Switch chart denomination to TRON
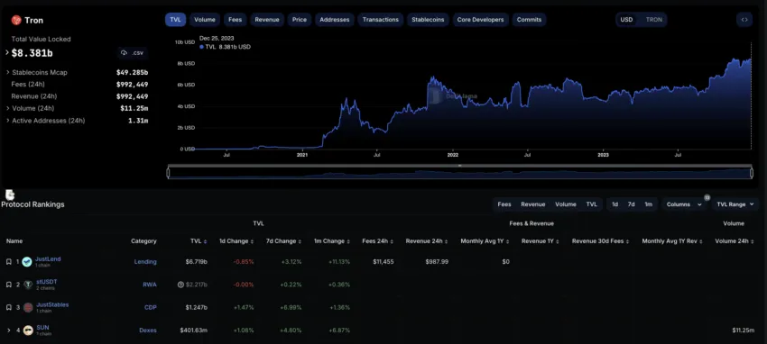Image resolution: width=767 pixels, height=344 pixels. coord(654,20)
